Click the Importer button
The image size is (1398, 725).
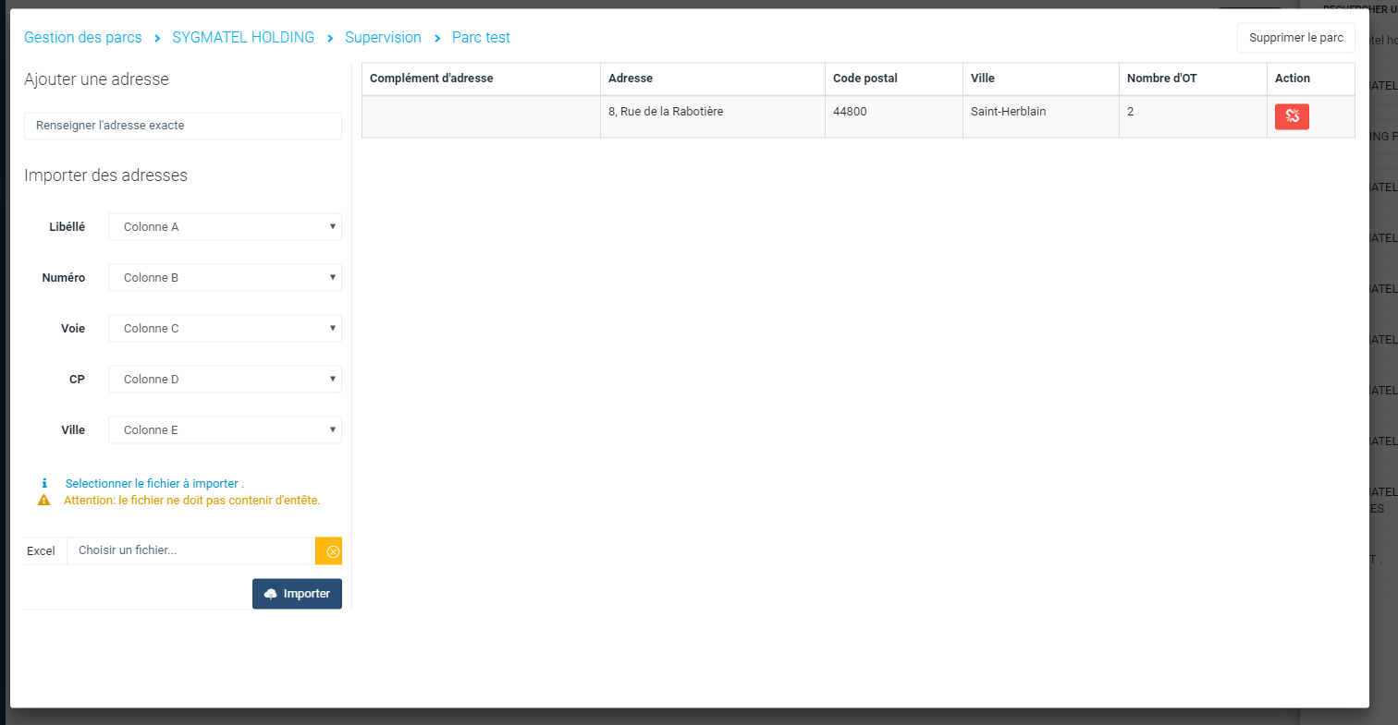pos(297,594)
